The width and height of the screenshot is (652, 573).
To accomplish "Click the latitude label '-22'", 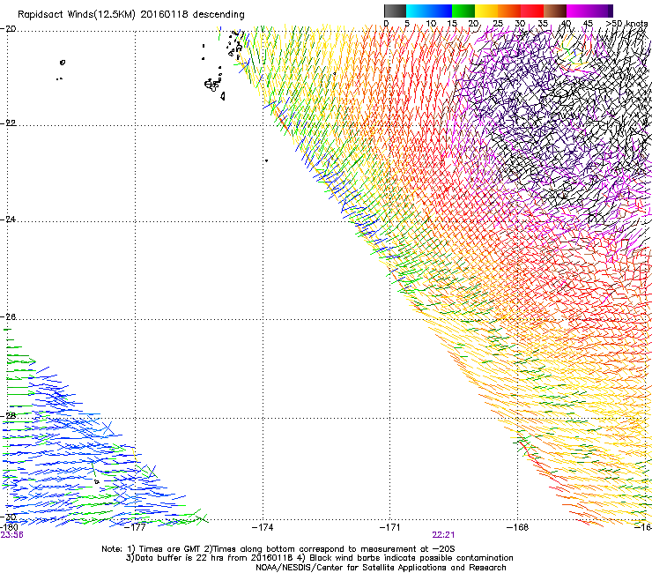I will (x=8, y=123).
